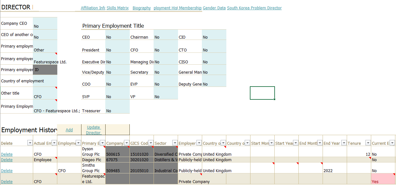
Task: Select 'Private Company' in Featurespace row
Action: coord(190,179)
